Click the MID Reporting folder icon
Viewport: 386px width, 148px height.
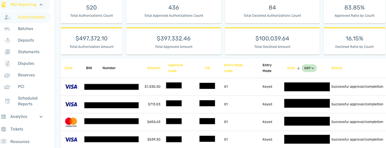coord(4,4)
